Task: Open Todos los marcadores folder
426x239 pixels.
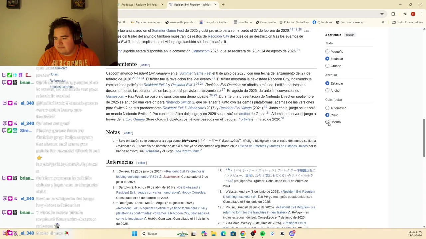Action: coord(407,22)
